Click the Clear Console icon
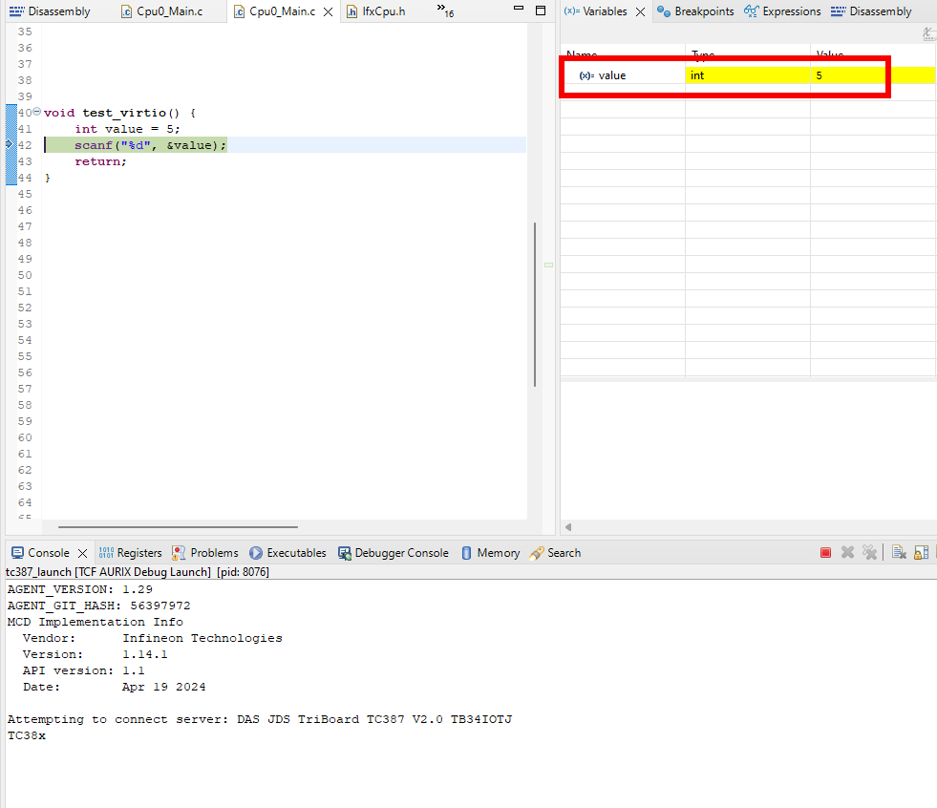The image size is (937, 808). [899, 553]
